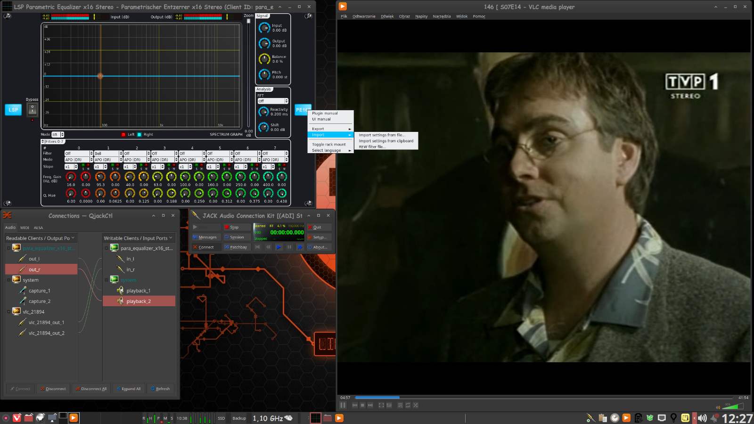Click the Input gain knob
The height and width of the screenshot is (424, 754).
coord(264,28)
